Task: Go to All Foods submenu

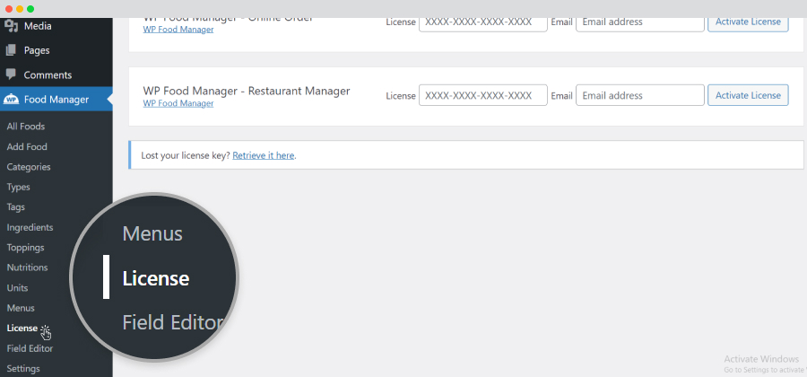Action: click(26, 127)
